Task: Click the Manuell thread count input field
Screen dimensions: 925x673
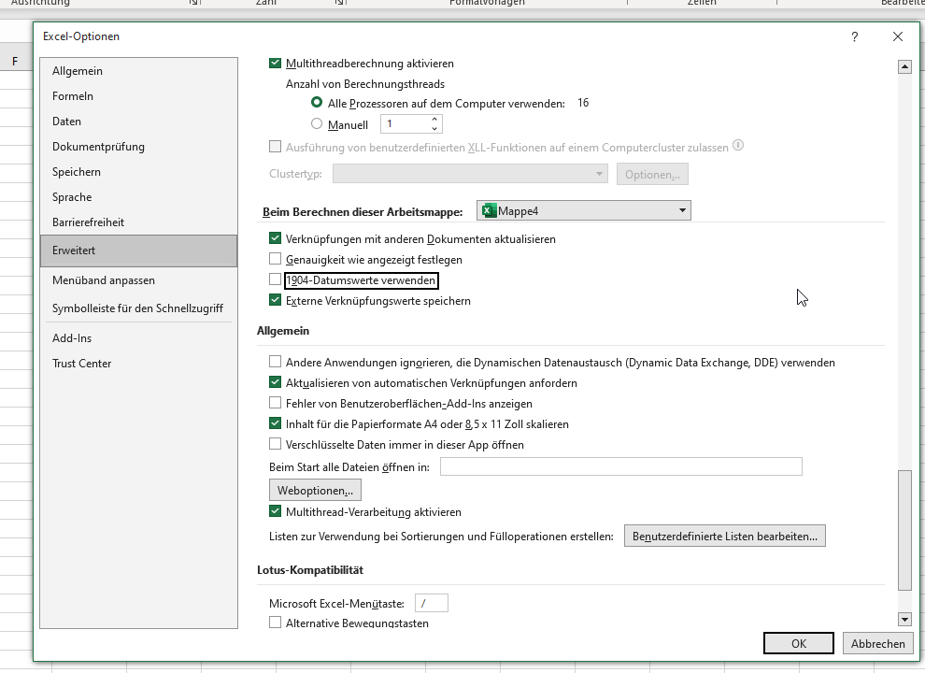Action: [x=406, y=124]
